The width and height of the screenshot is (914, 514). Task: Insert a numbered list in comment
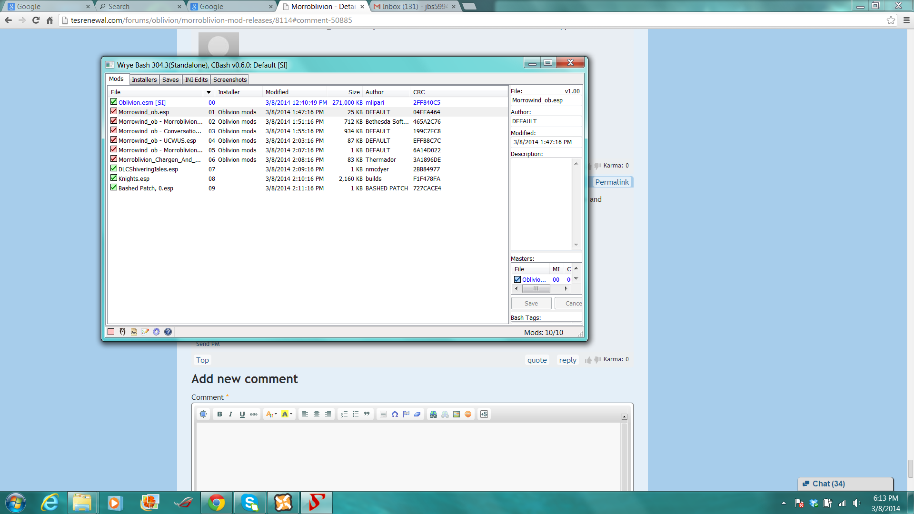tap(344, 414)
